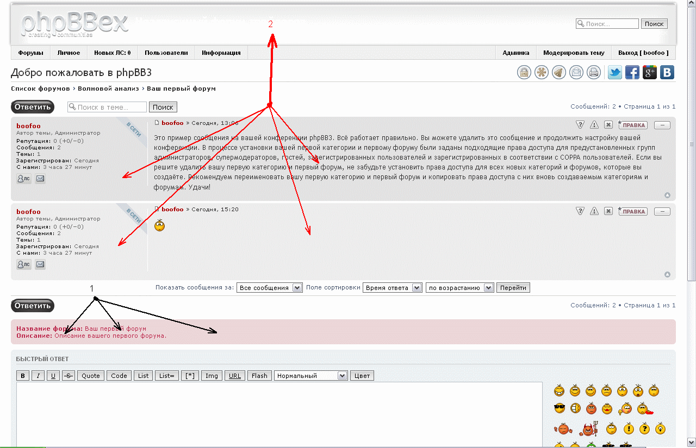Expand the 'Время ответа' sort field dropdown
The height and width of the screenshot is (448, 696).
(x=392, y=288)
